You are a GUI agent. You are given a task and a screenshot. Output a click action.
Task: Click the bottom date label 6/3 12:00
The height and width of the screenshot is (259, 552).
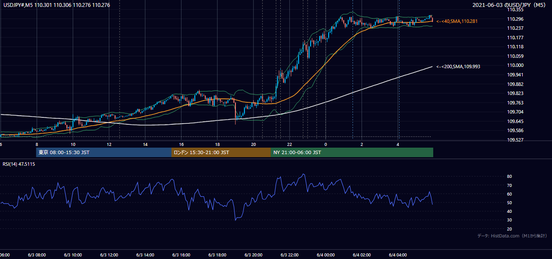[x=109, y=255]
